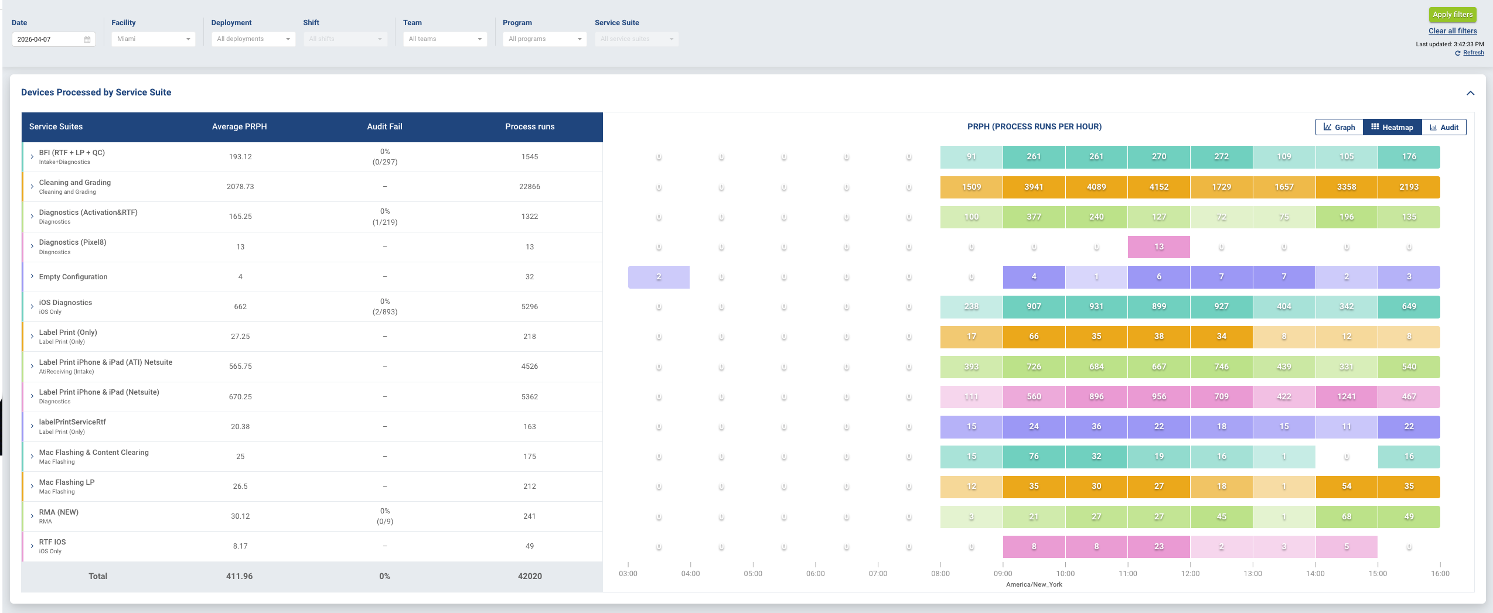Click the Clear all filters link
Viewport: 1493px width, 613px height.
(x=1452, y=30)
